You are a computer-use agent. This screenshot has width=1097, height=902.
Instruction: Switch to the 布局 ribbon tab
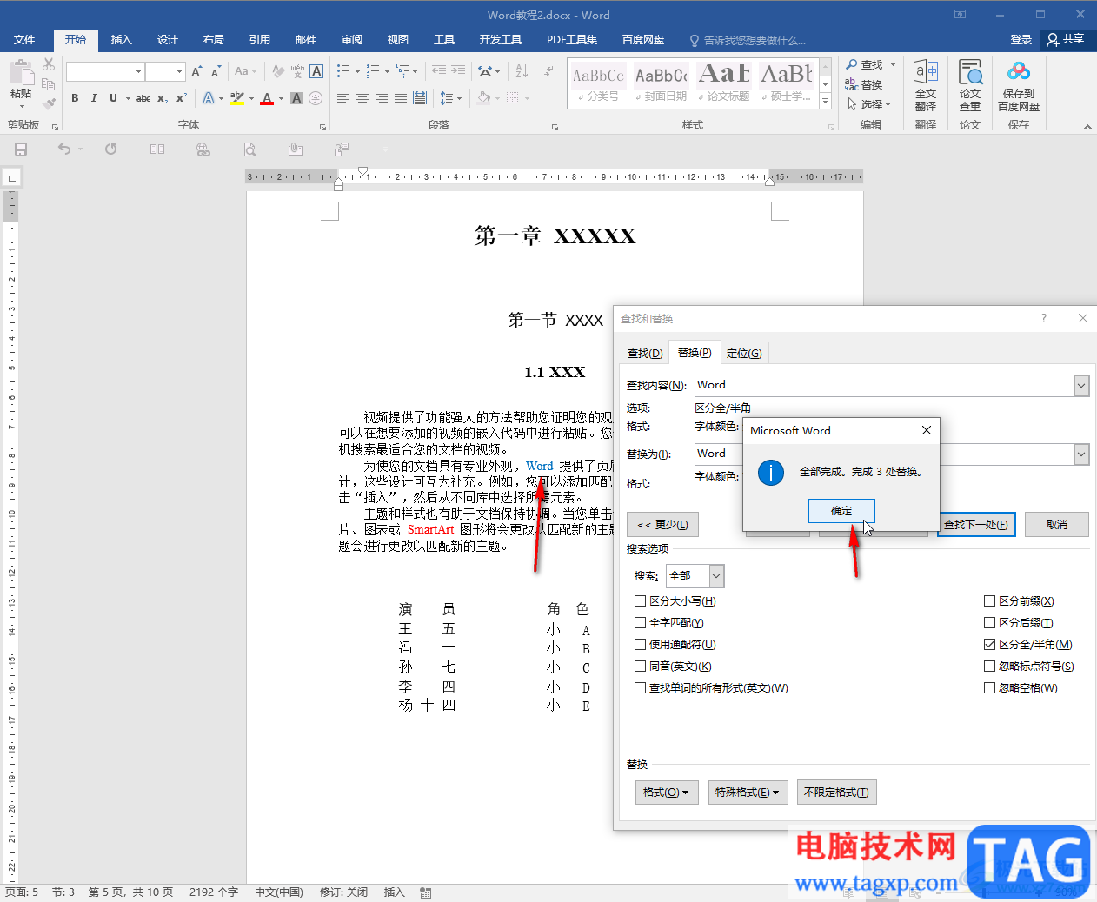point(213,39)
